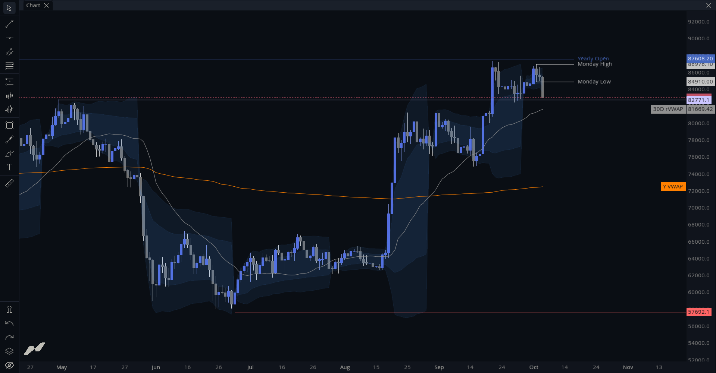Click the Oct label on time axis
This screenshot has height=373, width=716.
[534, 367]
